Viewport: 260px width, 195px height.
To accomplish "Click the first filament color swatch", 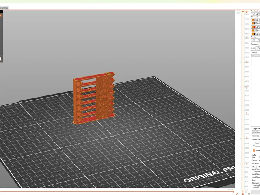I will (x=253, y=20).
